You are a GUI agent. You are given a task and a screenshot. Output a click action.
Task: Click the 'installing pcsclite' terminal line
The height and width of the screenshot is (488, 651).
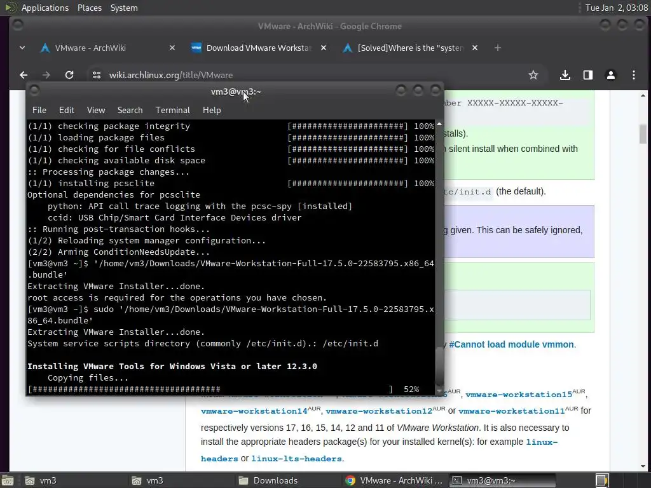[x=230, y=184]
